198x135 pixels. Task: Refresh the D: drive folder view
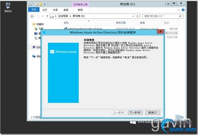138,16
